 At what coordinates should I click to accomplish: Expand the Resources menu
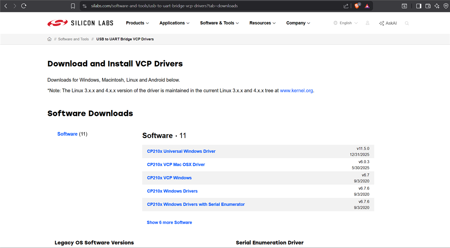pyautogui.click(x=263, y=23)
